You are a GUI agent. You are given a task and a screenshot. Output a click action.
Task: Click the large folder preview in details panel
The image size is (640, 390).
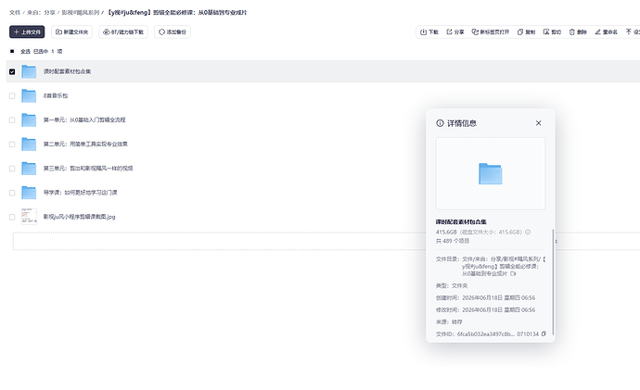click(491, 173)
